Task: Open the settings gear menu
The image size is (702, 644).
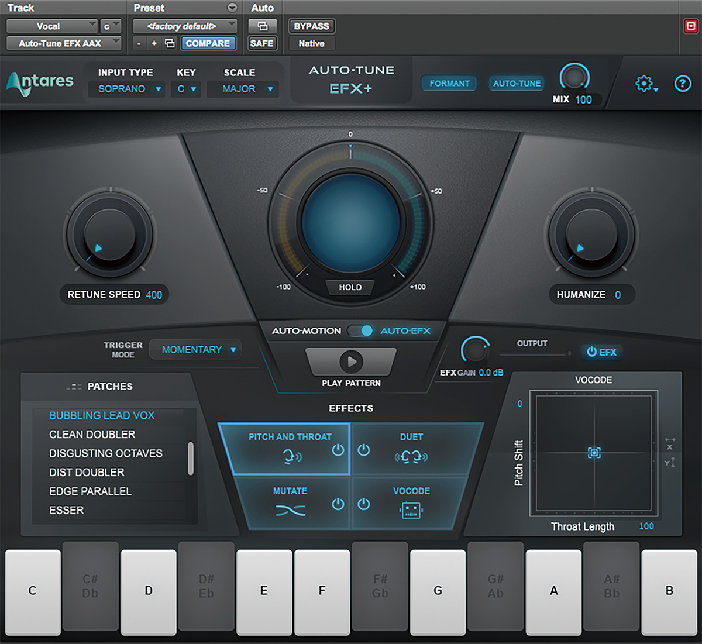Action: pyautogui.click(x=645, y=84)
